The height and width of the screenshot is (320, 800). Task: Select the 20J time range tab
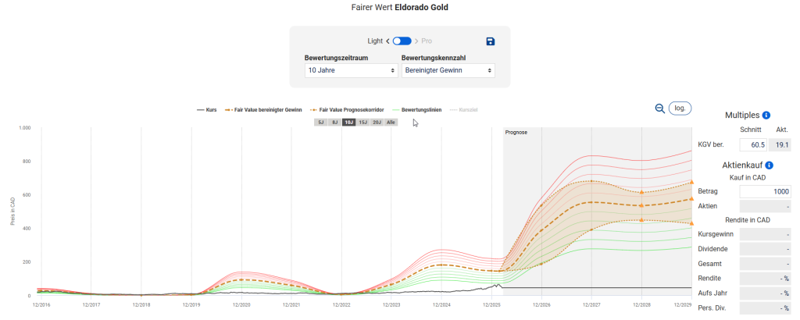coord(377,123)
